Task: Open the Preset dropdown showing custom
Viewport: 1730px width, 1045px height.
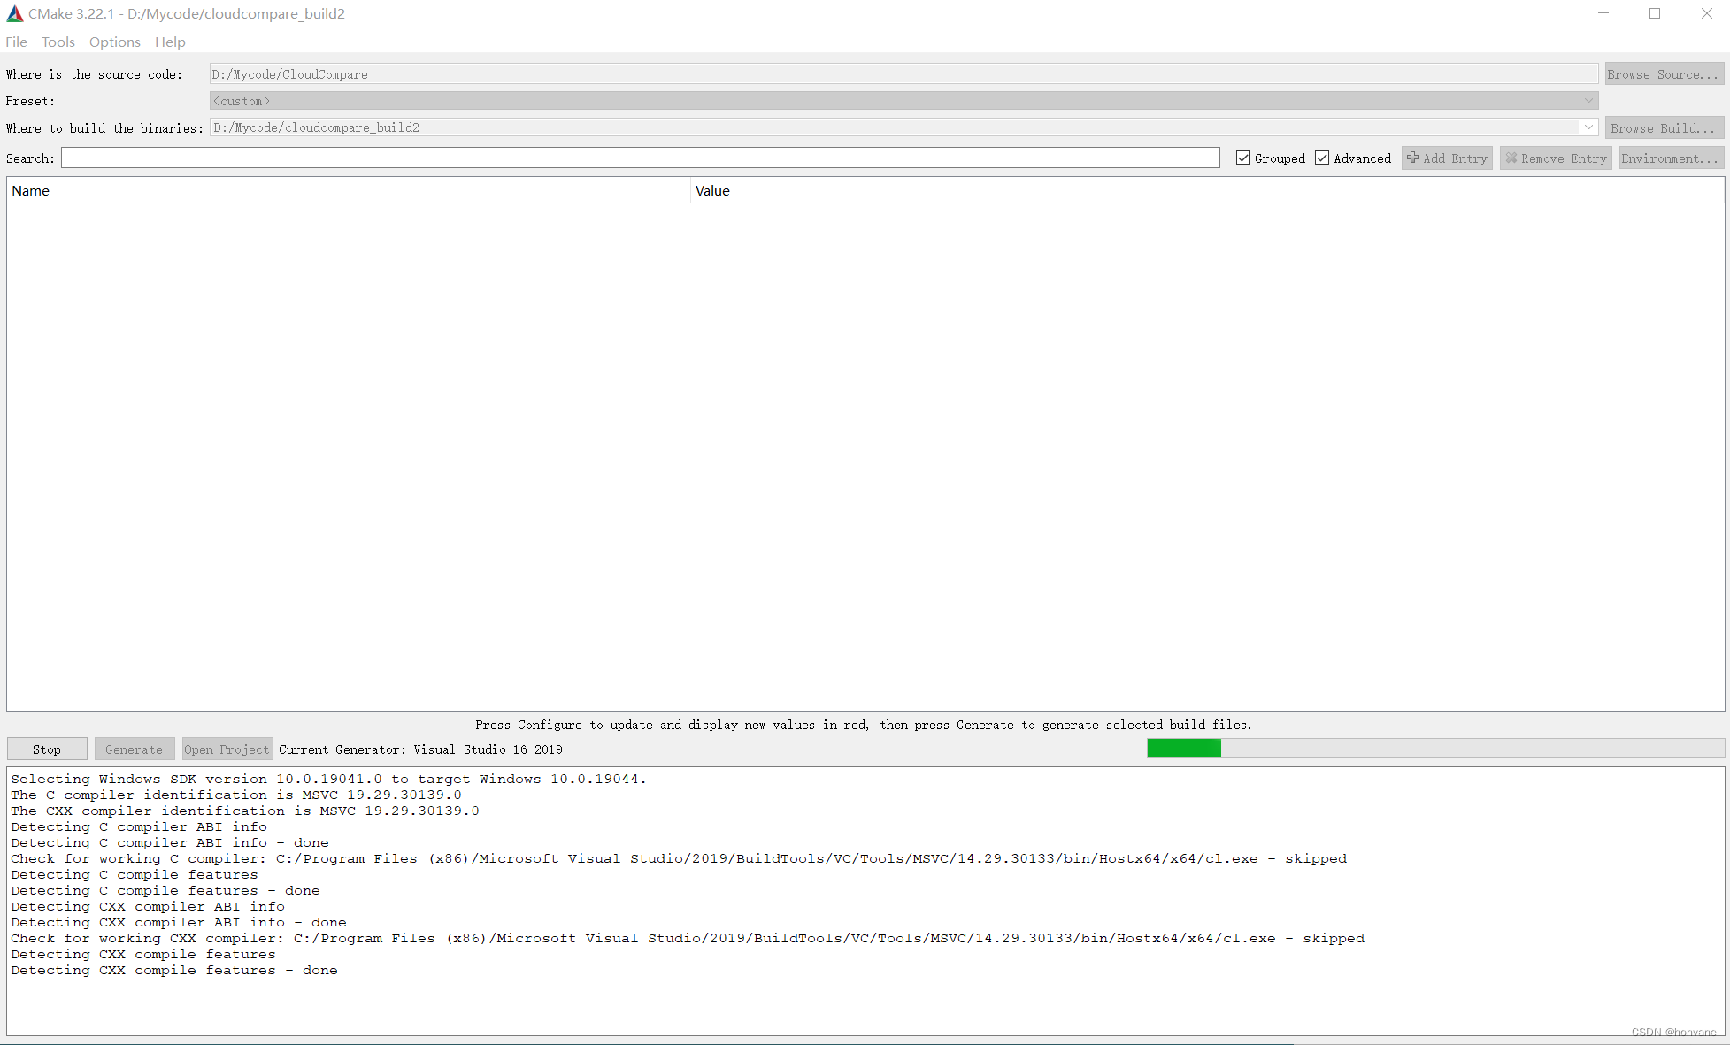Action: click(1588, 100)
